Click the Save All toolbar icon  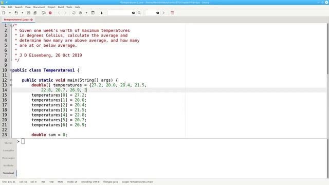[x=35, y=13]
